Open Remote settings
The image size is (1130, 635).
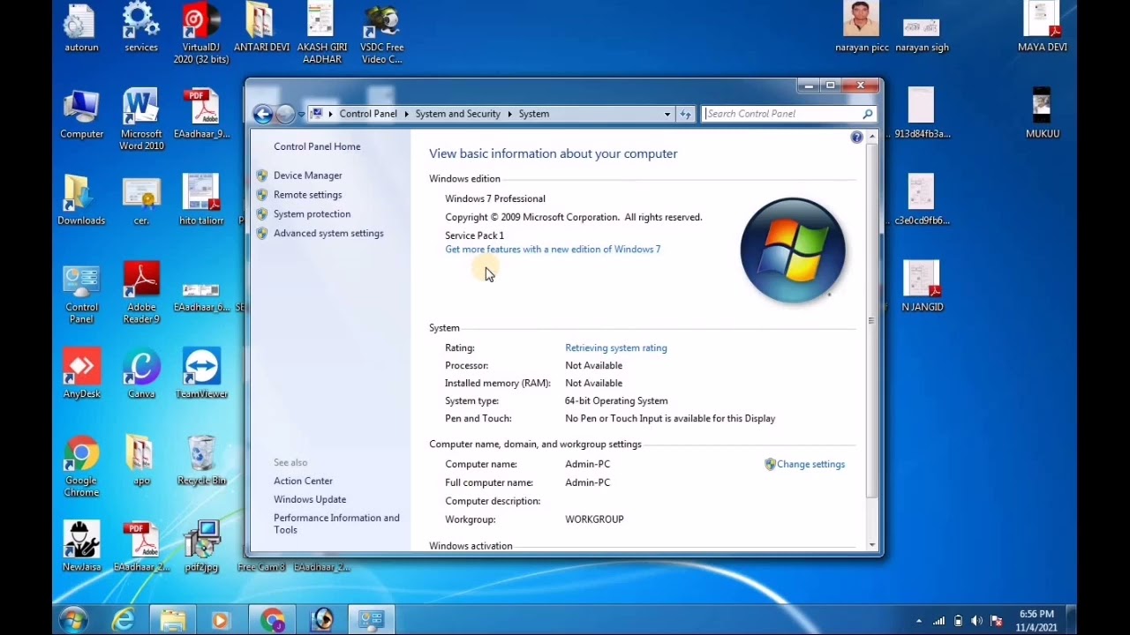(x=307, y=195)
